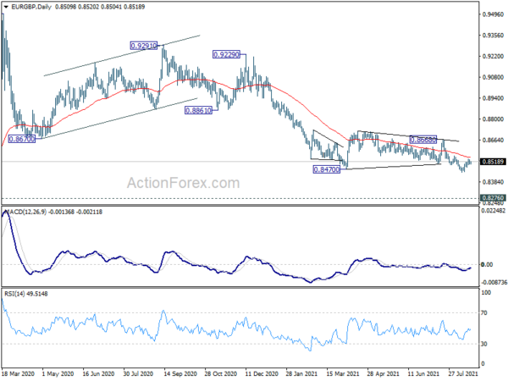Select the 0.92910 price label
Image resolution: width=508 pixels, height=381 pixels.
144,46
